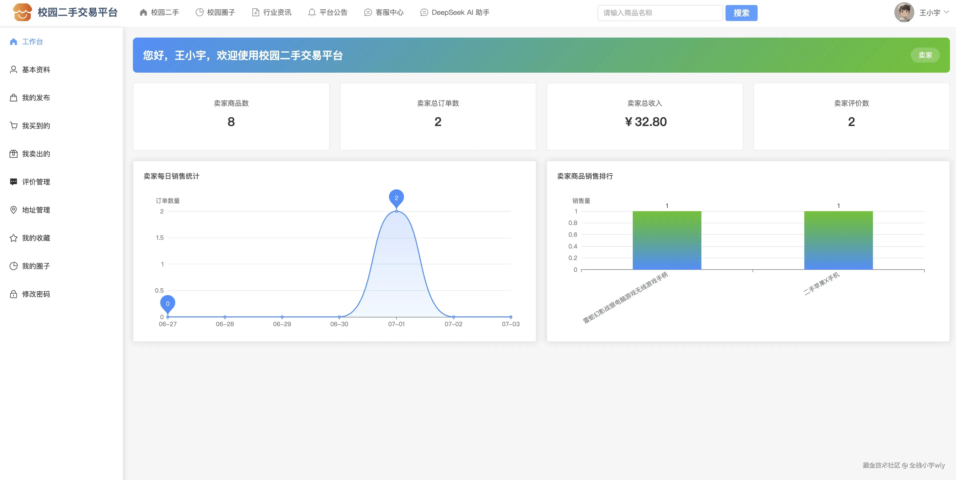The height and width of the screenshot is (480, 956).
Task: Click the lock icon for 修改密码
Action: [13, 294]
